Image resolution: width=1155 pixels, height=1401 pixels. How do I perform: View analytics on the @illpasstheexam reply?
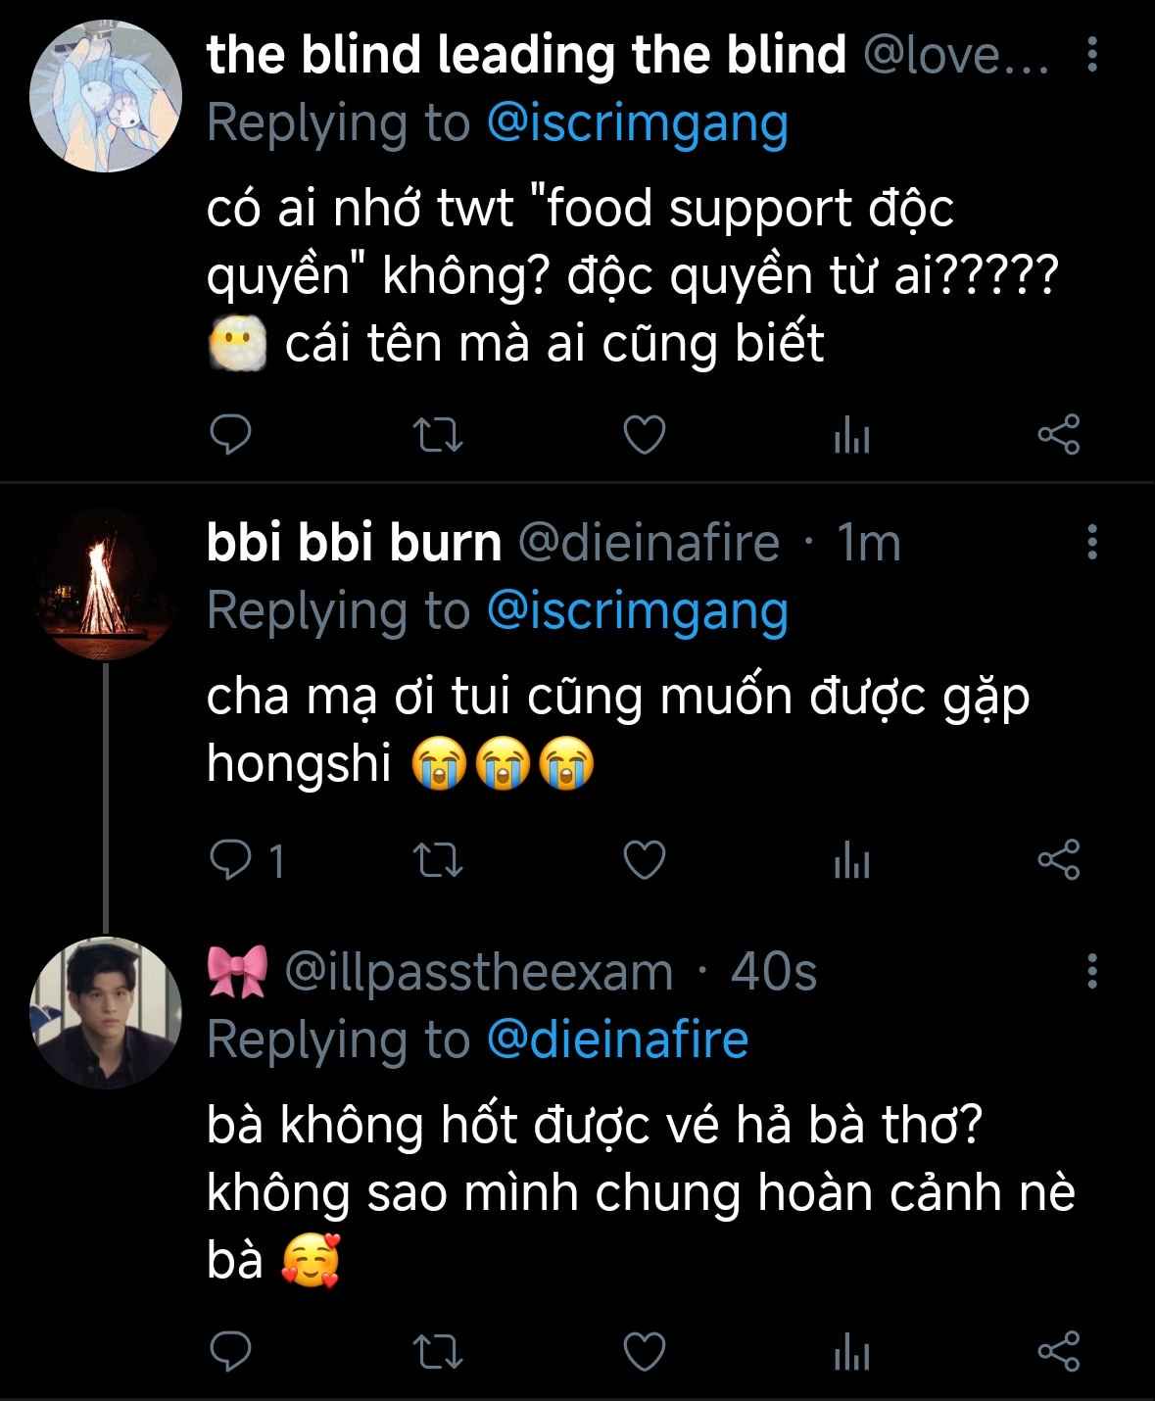[x=851, y=1354]
